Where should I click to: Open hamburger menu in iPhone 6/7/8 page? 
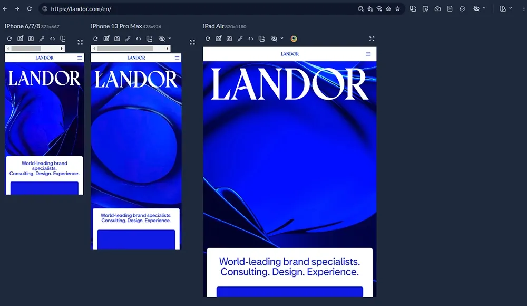[80, 58]
